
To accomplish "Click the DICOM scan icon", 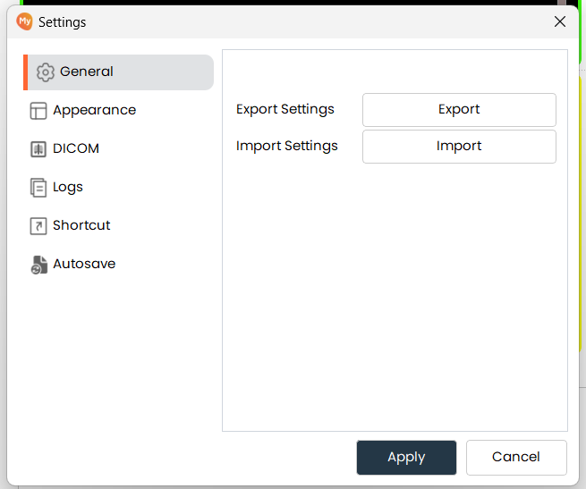I will [x=38, y=149].
